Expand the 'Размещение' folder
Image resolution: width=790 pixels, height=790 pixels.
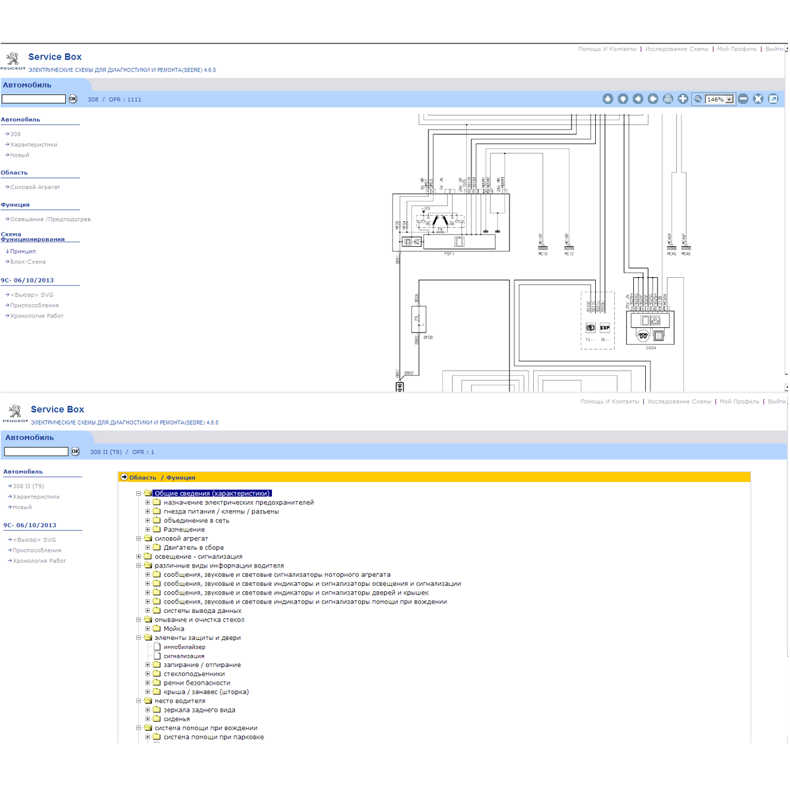148,529
